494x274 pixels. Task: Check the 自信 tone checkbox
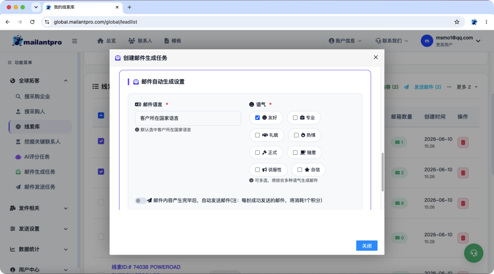[x=300, y=170]
